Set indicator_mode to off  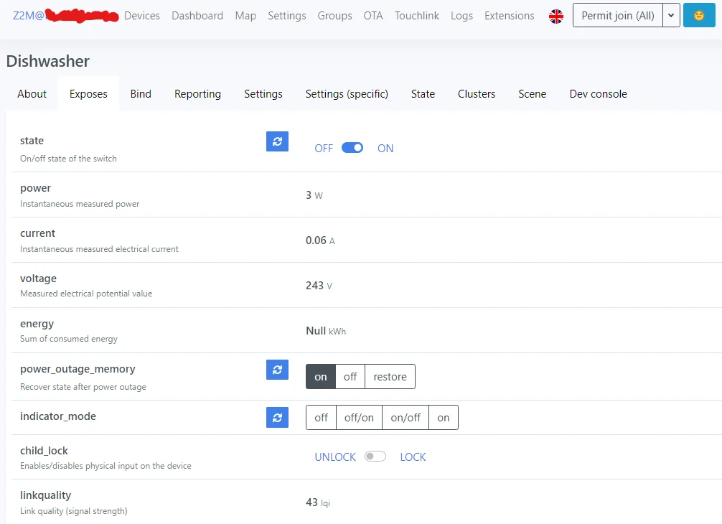pyautogui.click(x=321, y=418)
